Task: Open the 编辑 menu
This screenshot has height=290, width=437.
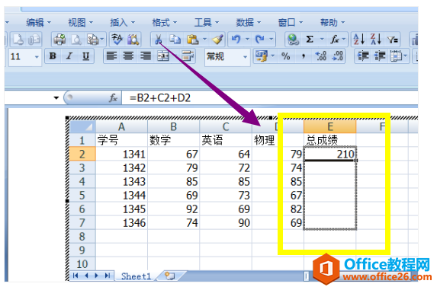Action: click(38, 22)
